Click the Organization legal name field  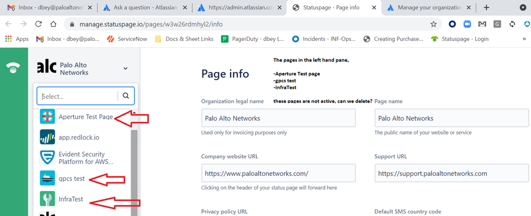[279, 118]
